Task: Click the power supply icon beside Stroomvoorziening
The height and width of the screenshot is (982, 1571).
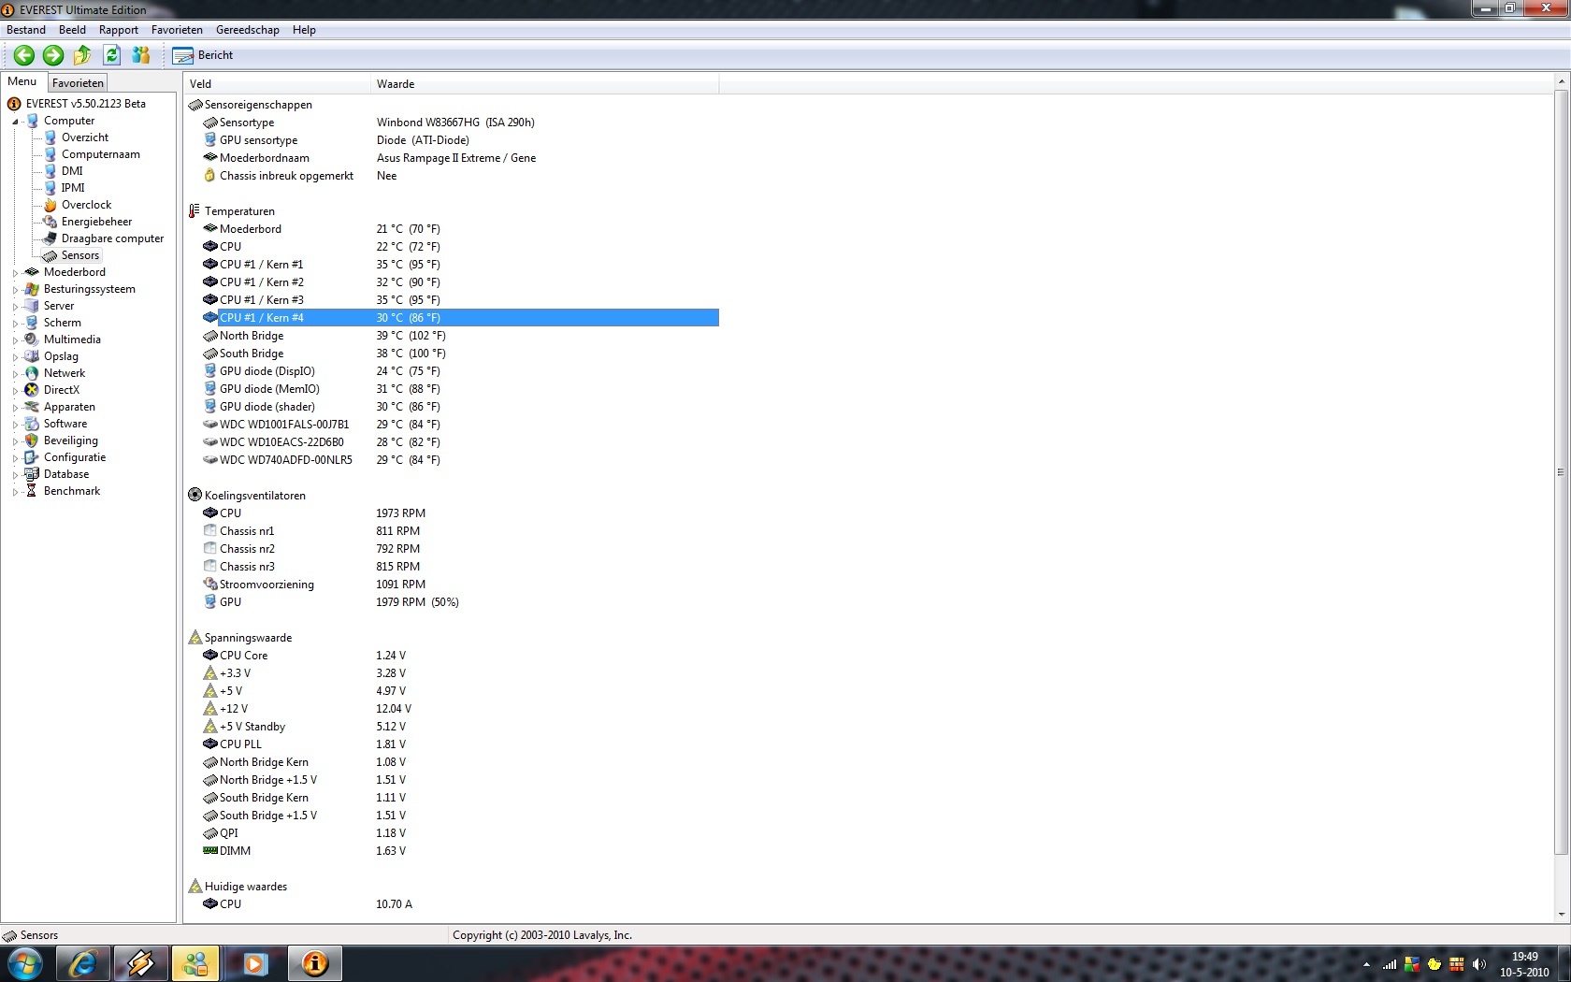Action: coord(209,585)
